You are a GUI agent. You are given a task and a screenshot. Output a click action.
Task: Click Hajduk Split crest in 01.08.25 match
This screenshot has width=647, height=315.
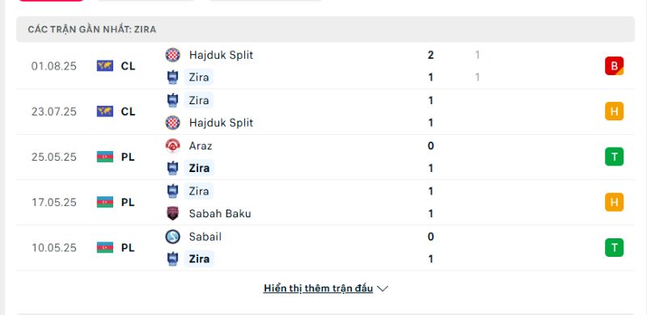[x=172, y=55]
